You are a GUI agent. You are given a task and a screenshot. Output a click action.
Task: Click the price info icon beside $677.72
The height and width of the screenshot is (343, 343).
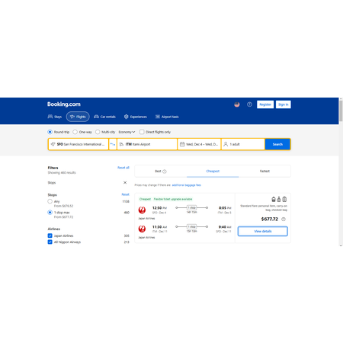(284, 219)
